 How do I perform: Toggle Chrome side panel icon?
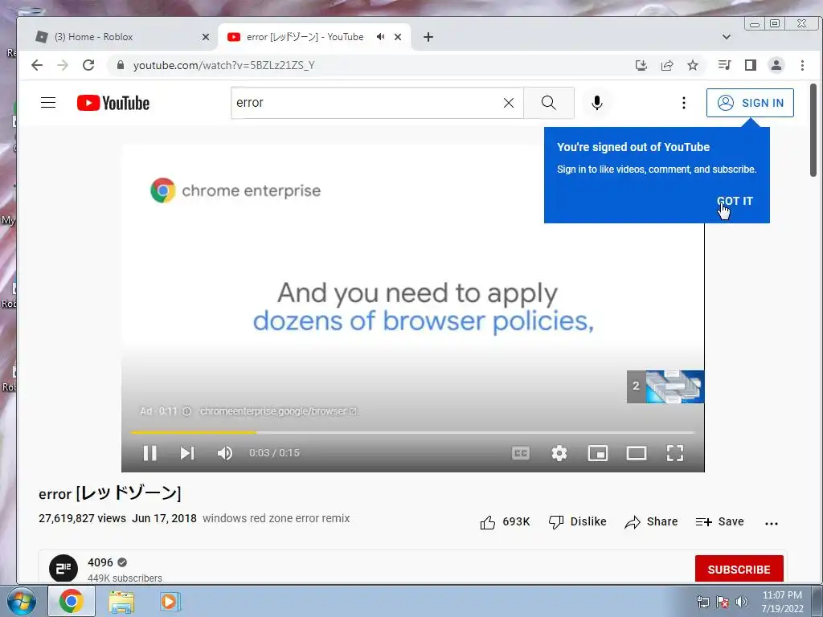(751, 65)
